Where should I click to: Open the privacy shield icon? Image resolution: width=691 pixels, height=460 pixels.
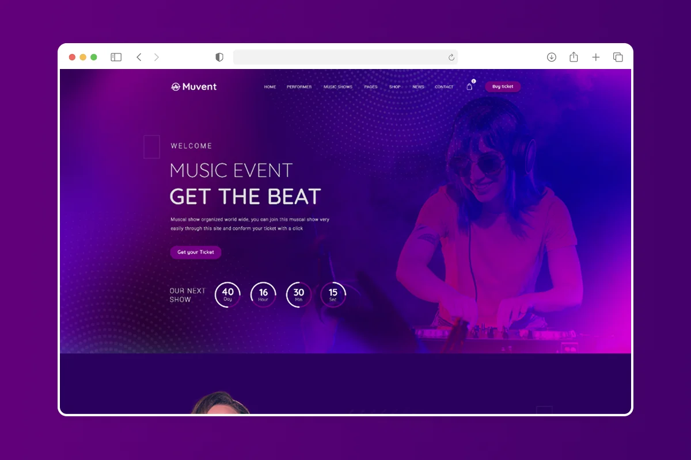[219, 57]
